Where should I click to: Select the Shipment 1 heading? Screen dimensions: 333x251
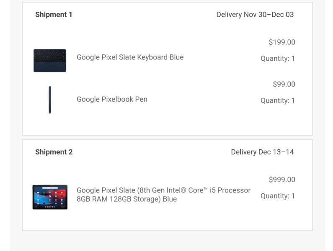[x=54, y=15]
